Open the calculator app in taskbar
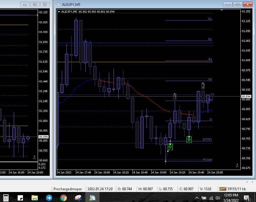Screen dimensions: 256x202 point(6,198)
